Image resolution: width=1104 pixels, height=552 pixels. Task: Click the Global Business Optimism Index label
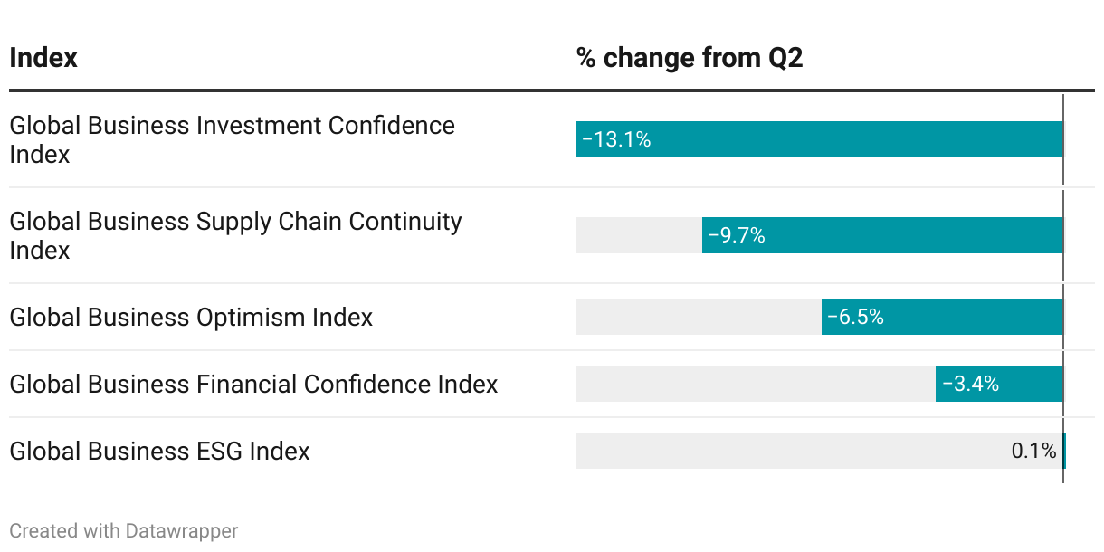coord(191,318)
